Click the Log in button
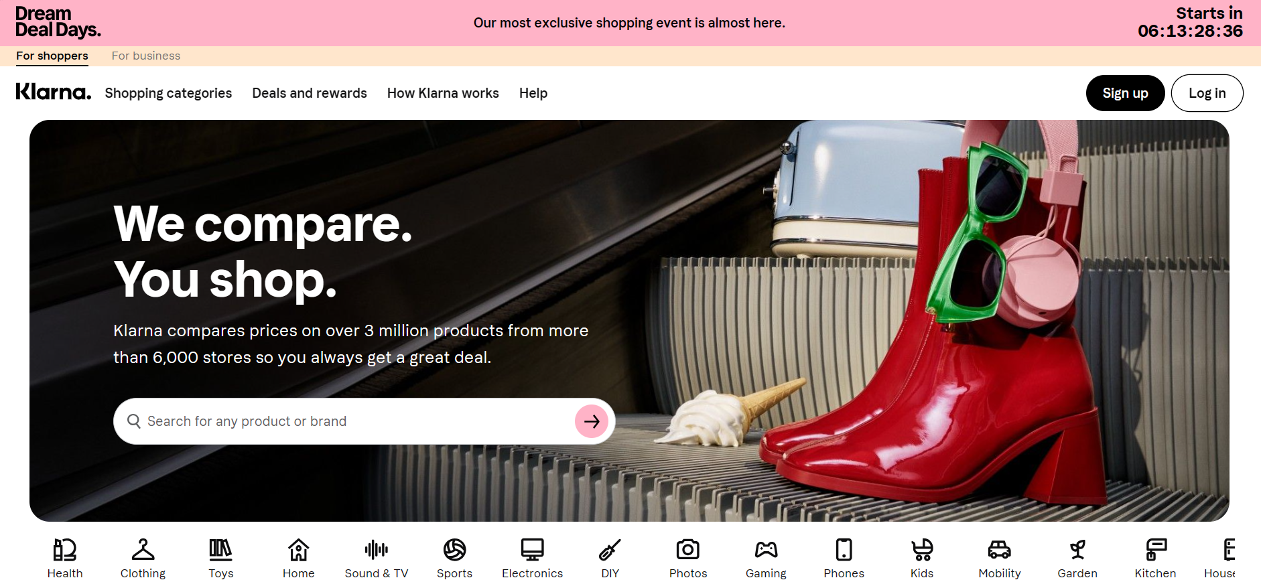The image size is (1261, 586). (x=1207, y=93)
